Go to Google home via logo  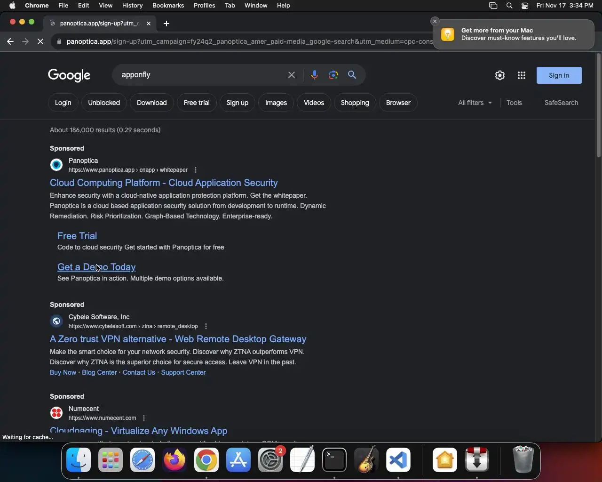(x=69, y=75)
